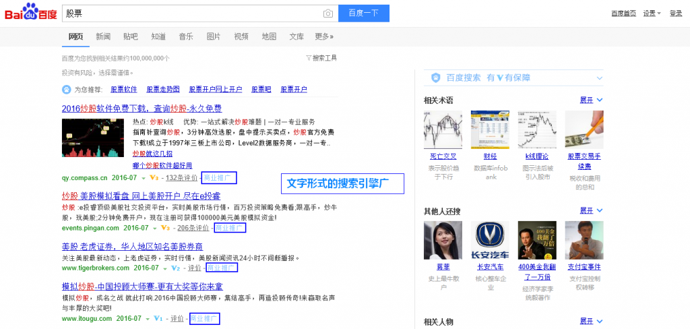Open the 搜索工具 filter
This screenshot has height=329, width=690.
(x=321, y=58)
